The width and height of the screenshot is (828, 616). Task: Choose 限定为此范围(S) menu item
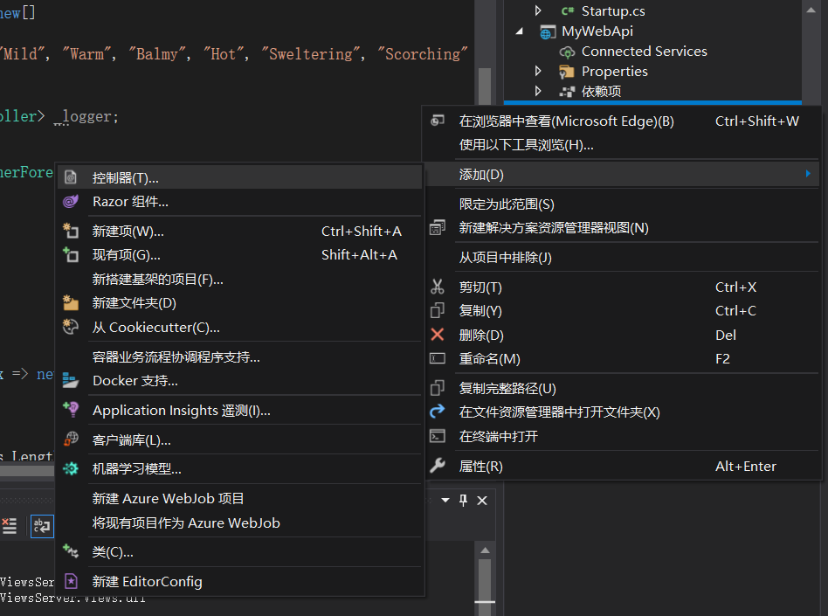click(622, 204)
